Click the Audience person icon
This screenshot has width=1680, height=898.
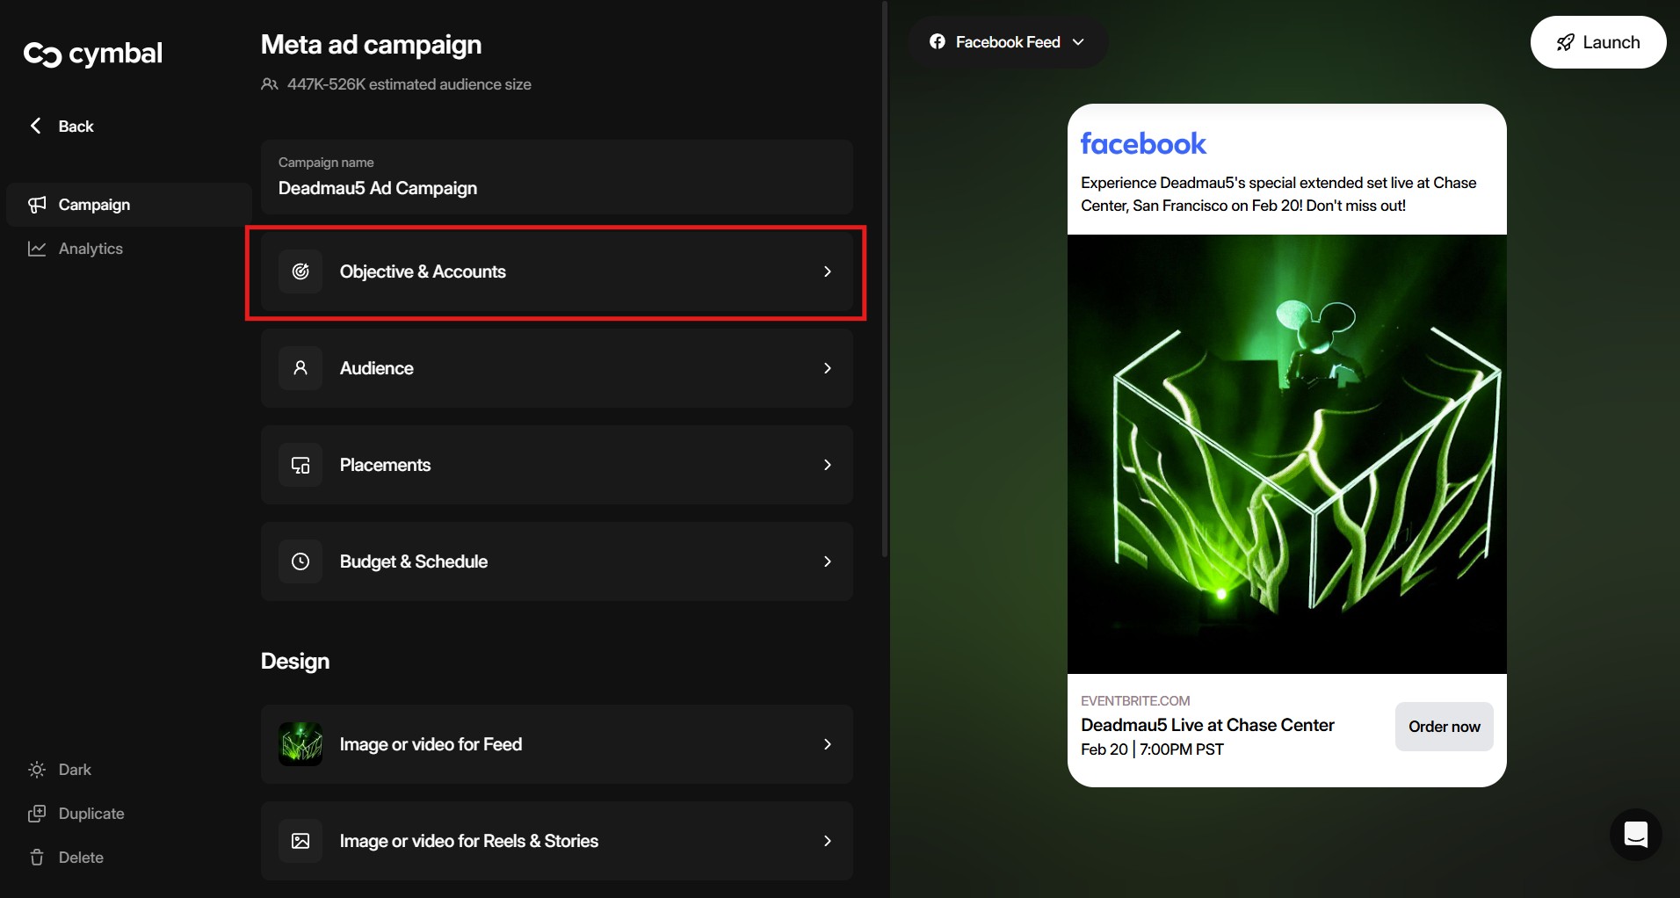coord(301,368)
